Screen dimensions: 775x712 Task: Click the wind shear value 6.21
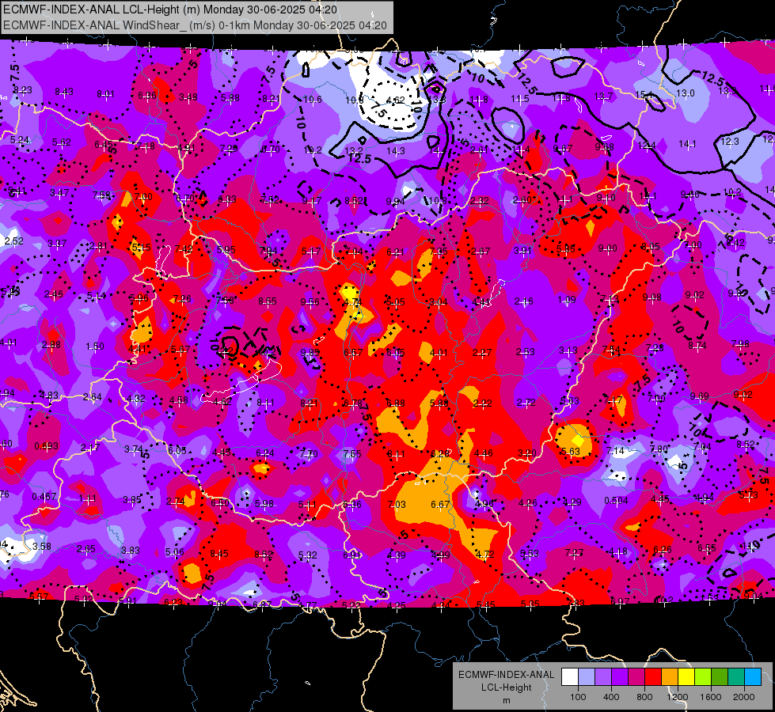pyautogui.click(x=395, y=252)
